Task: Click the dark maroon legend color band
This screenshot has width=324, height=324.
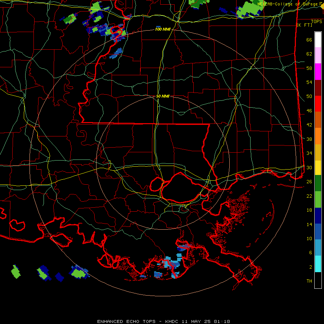Action: [x=318, y=88]
